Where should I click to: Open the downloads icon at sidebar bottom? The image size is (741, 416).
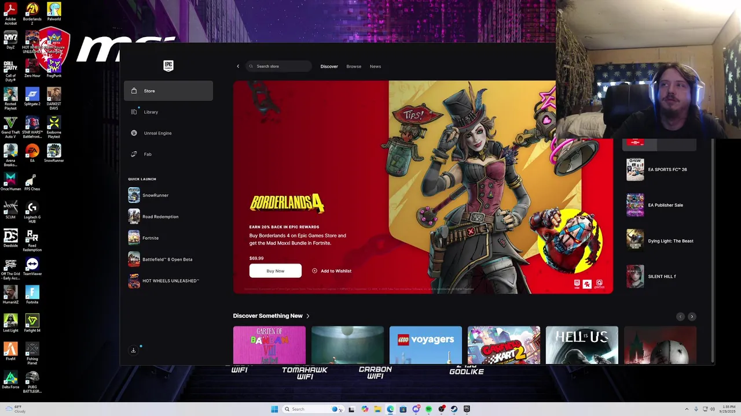[x=133, y=350]
